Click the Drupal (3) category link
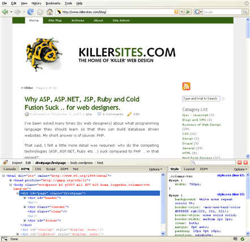The image size is (250, 242). [190, 143]
